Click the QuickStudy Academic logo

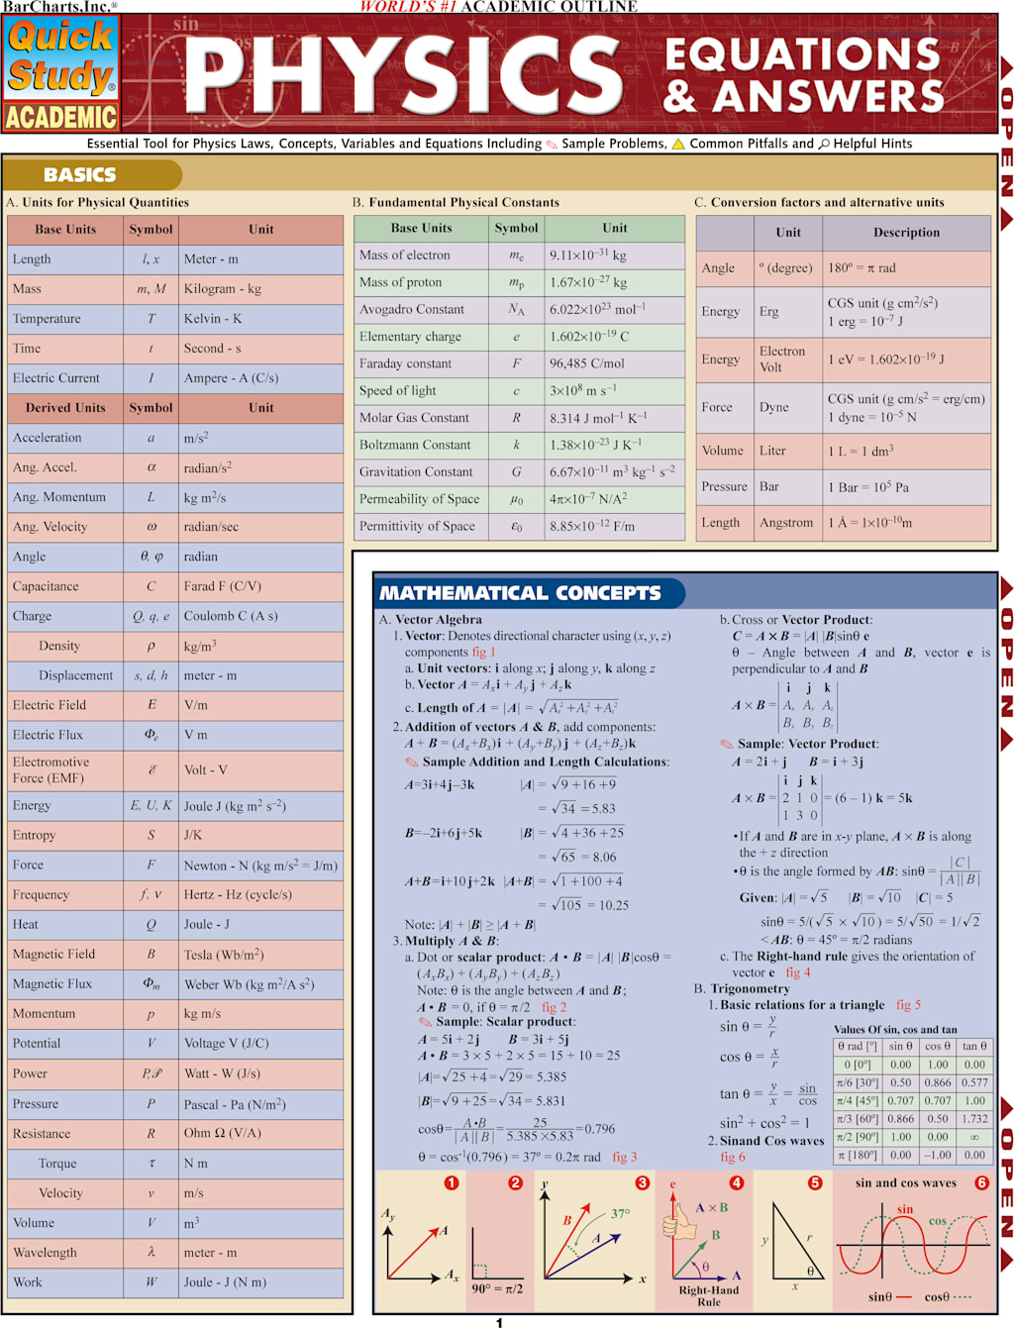pos(61,74)
